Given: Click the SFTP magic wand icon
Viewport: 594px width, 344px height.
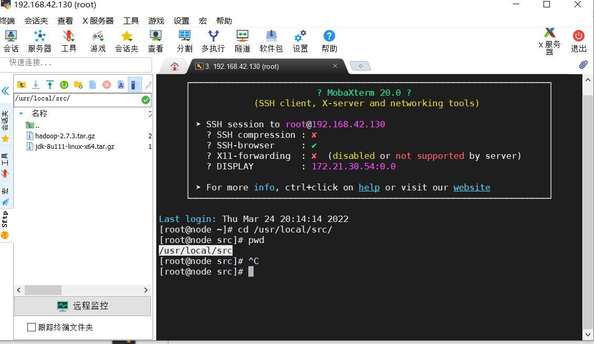Looking at the screenshot, I should (148, 85).
